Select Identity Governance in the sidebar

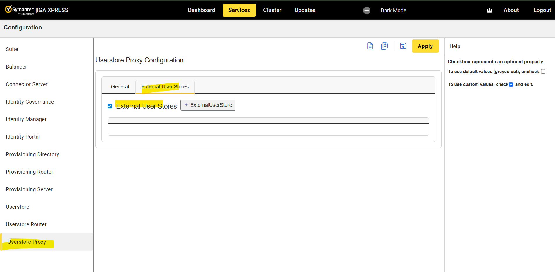pyautogui.click(x=30, y=102)
